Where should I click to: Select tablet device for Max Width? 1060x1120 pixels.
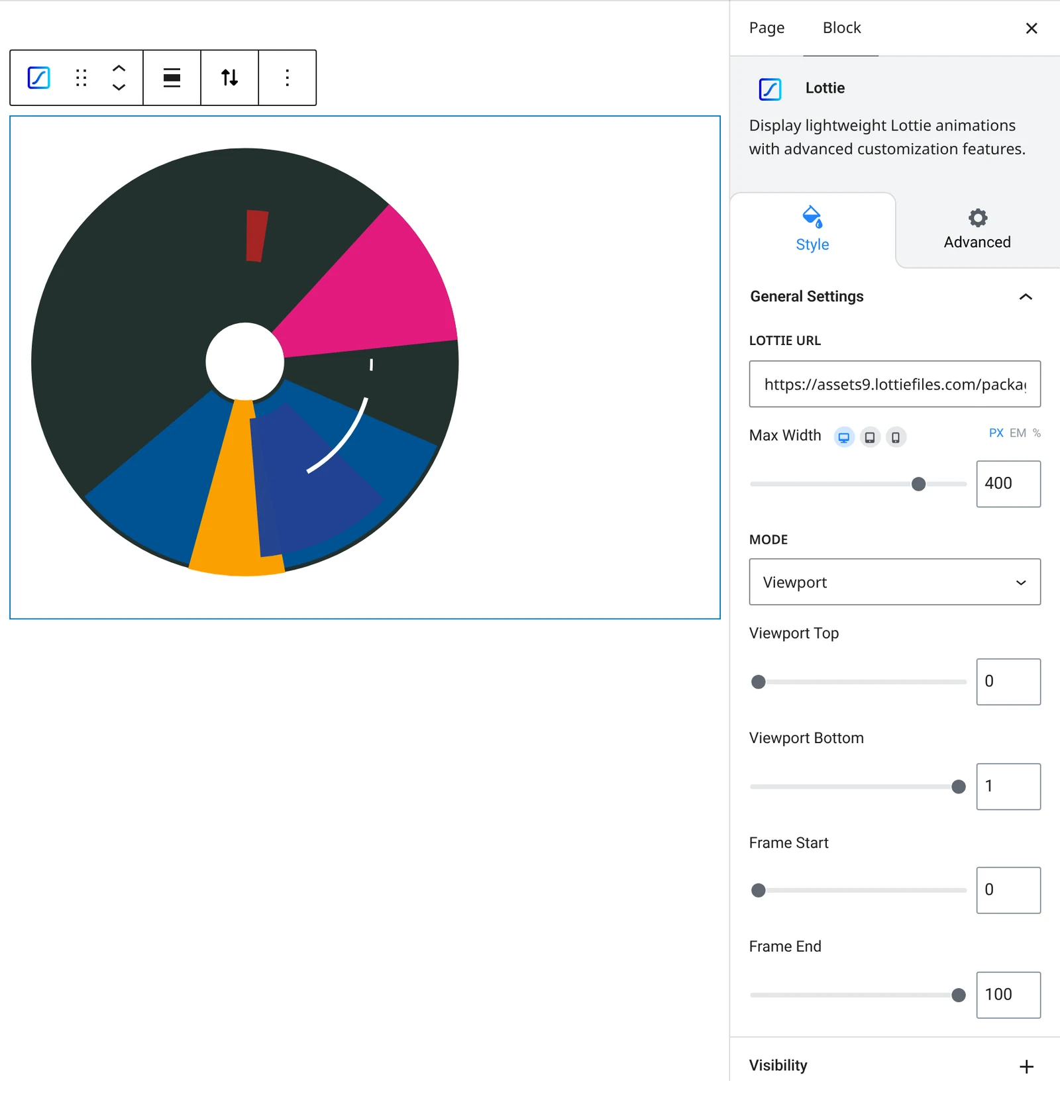coord(870,437)
